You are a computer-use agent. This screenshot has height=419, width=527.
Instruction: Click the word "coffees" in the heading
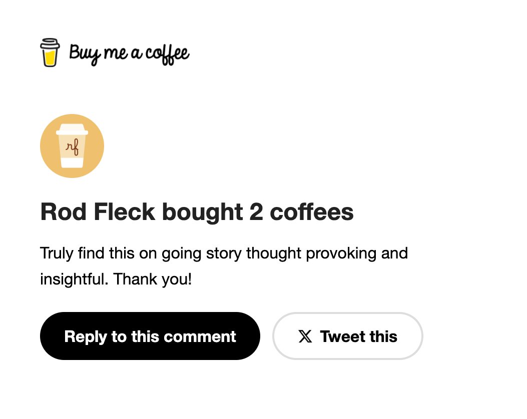click(312, 212)
